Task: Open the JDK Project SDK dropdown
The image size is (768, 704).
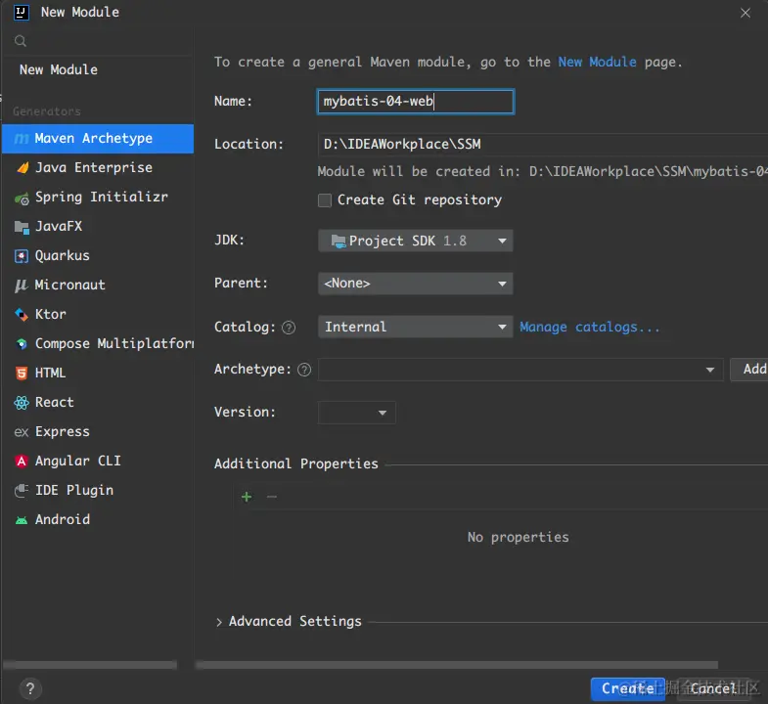Action: 416,241
